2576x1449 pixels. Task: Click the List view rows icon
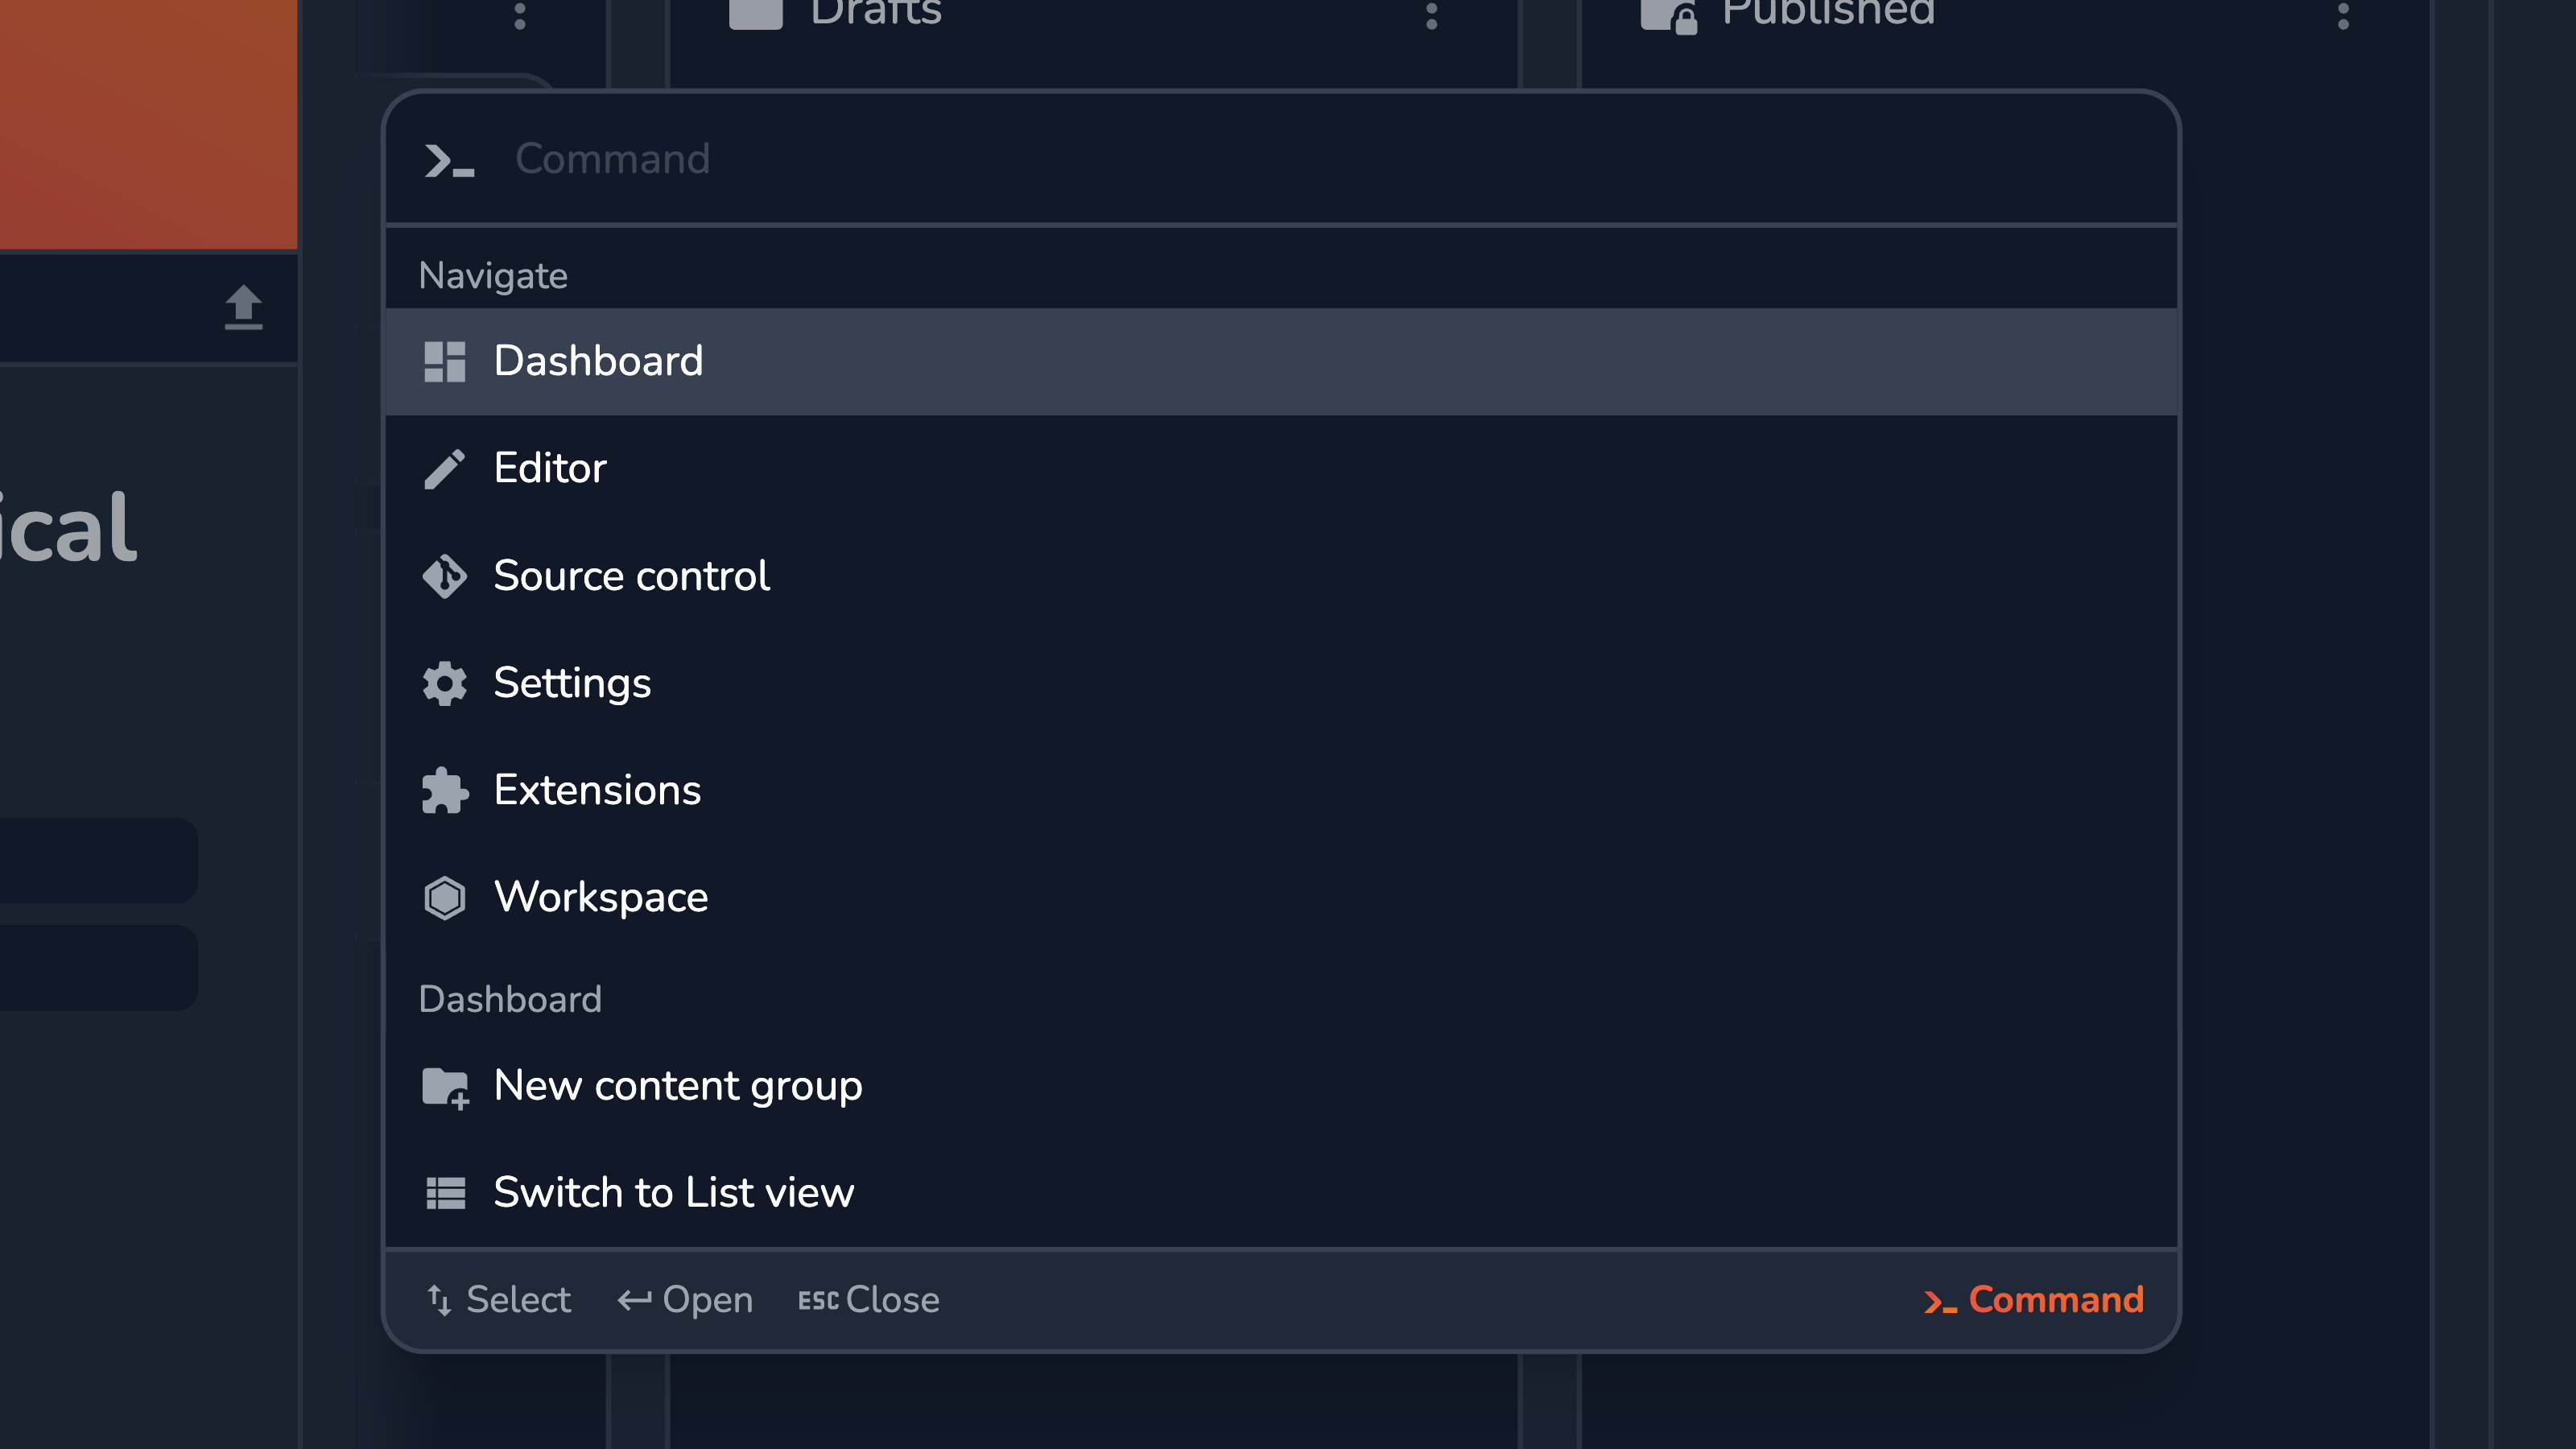445,1193
